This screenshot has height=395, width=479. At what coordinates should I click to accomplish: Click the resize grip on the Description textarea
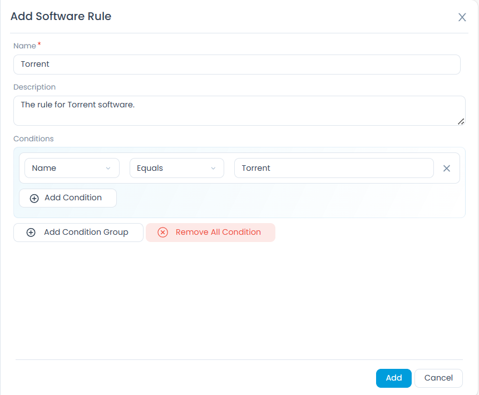click(x=461, y=121)
